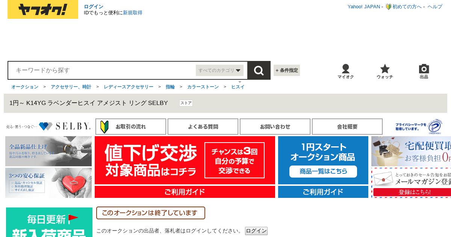The height and width of the screenshot is (237, 451).
Task: Click the beginner leaf icon beside 初めての方へ
Action: coord(389,7)
